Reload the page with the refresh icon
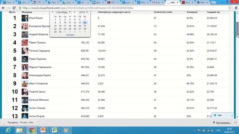The image size is (239, 134). [14, 8]
